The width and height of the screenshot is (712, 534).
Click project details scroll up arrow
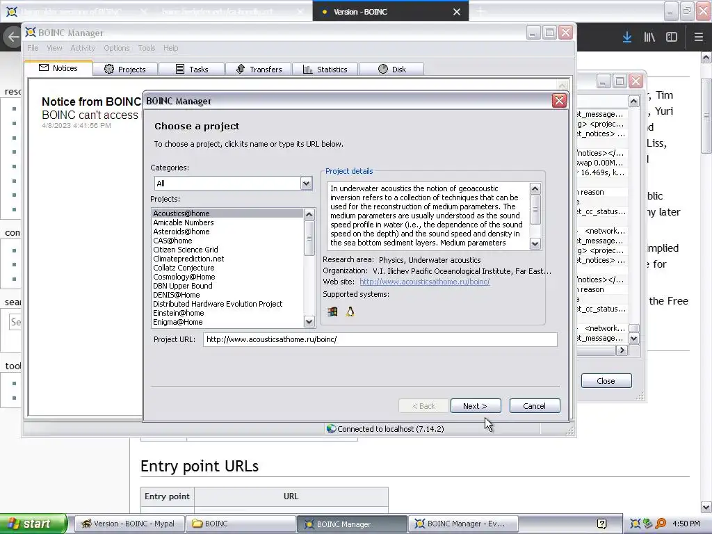click(535, 188)
